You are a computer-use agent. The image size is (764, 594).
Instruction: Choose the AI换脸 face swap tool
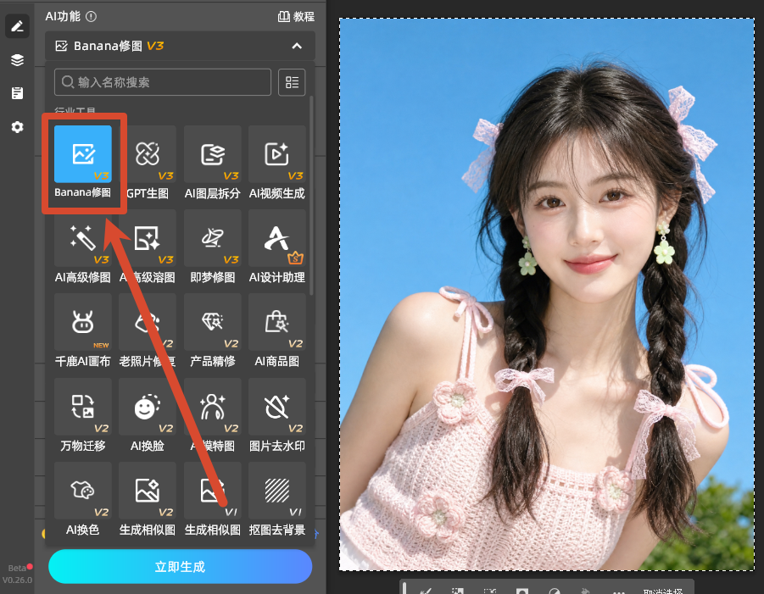pos(148,407)
